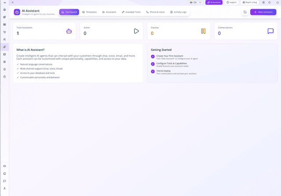Open the video camera sidebar icon
The image size is (281, 196).
(x=4, y=166)
